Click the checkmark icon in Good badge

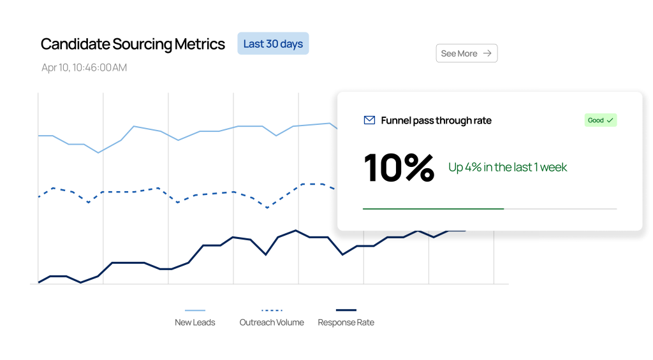pos(610,120)
